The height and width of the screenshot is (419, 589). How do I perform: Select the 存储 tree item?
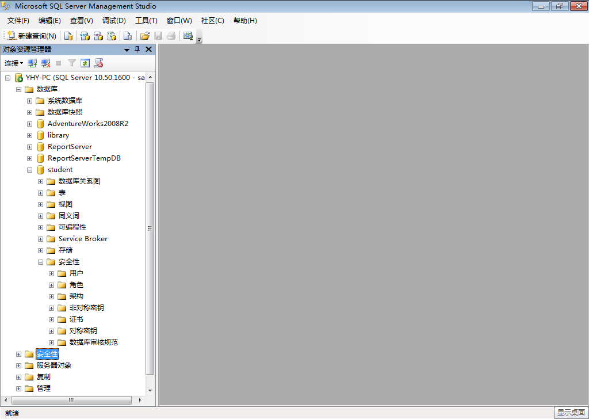66,250
